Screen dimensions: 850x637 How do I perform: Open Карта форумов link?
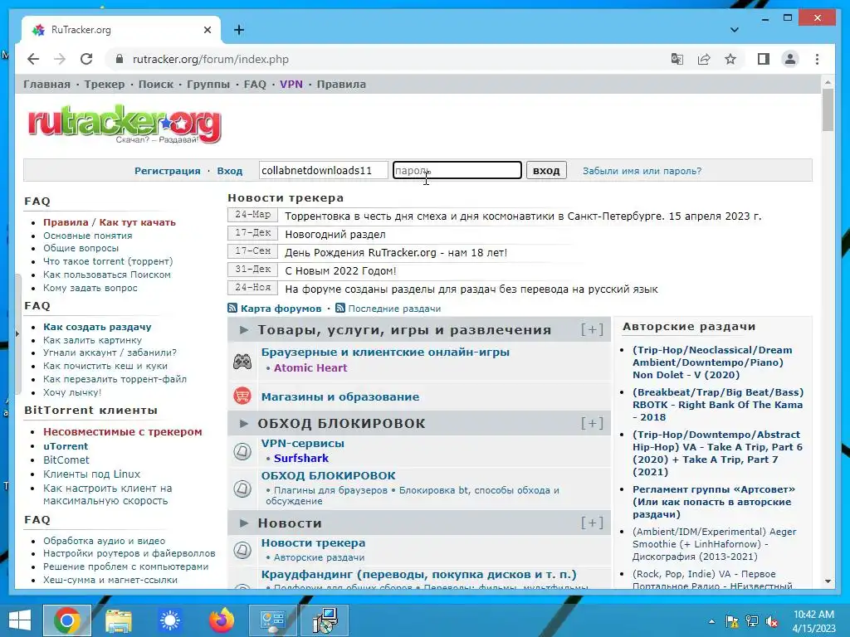click(281, 309)
